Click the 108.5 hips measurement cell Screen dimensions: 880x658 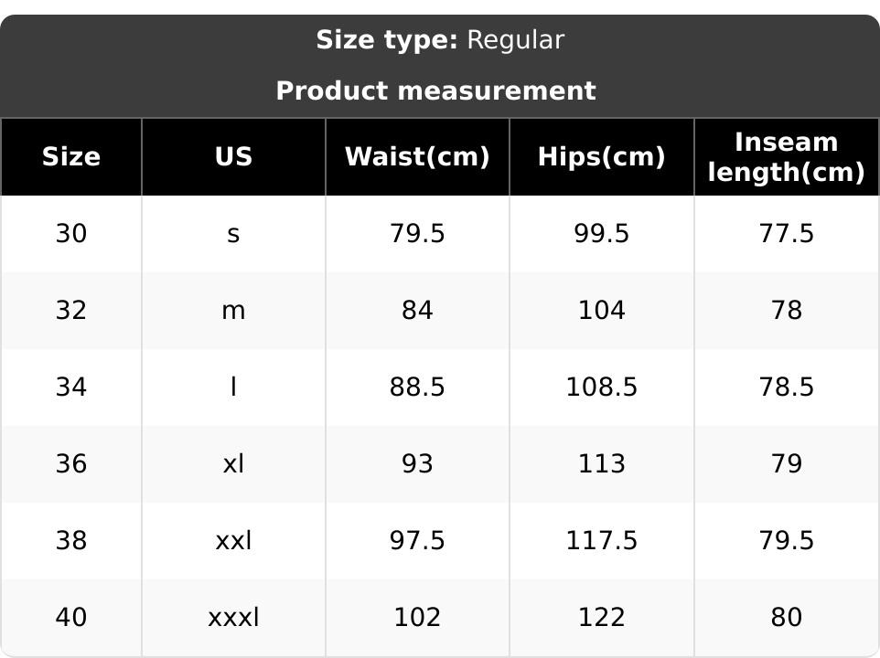(601, 387)
